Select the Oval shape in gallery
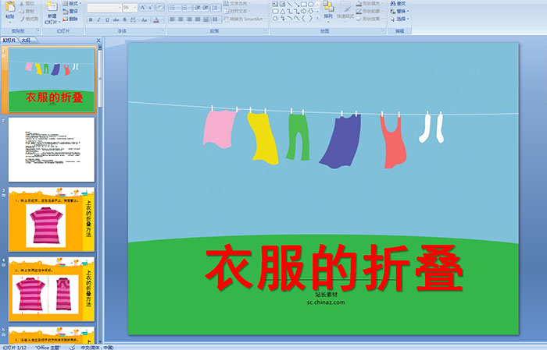The height and width of the screenshot is (350, 547). coord(310,4)
